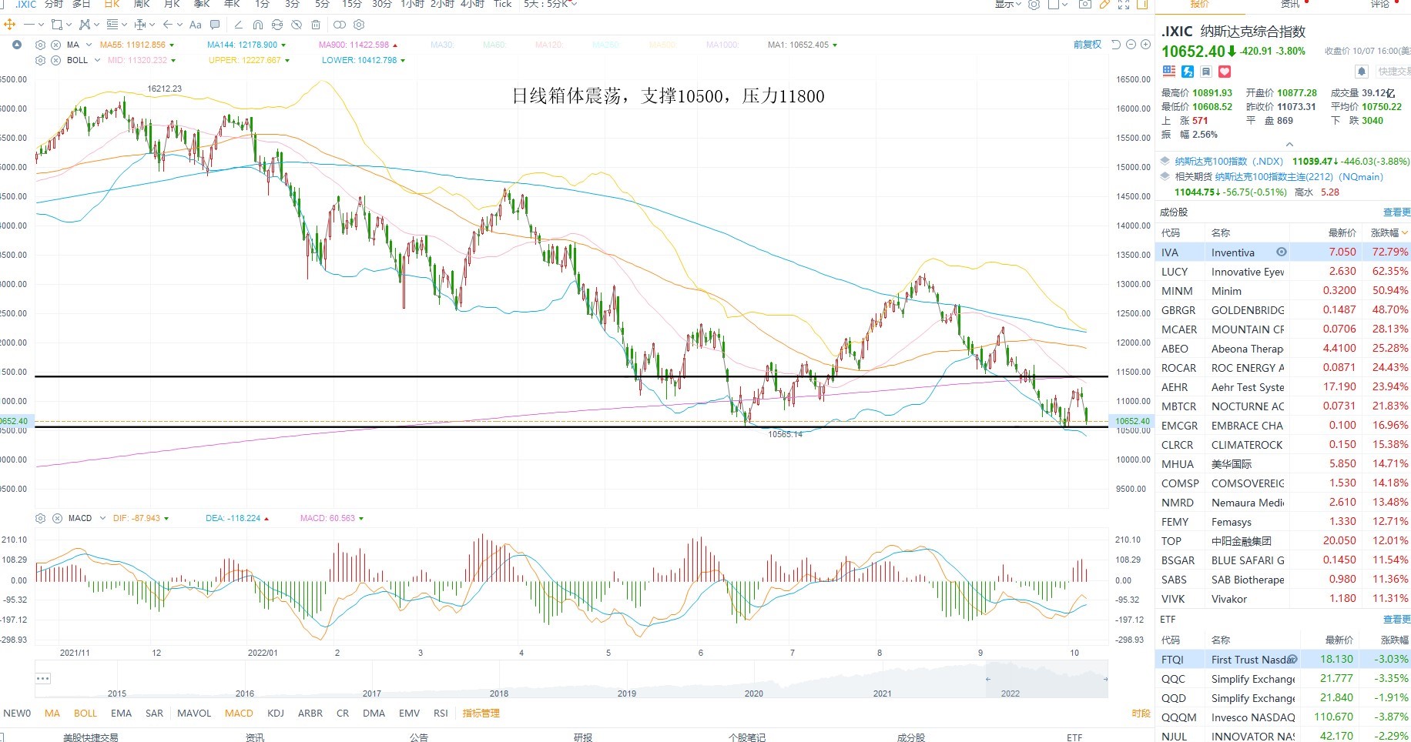Click the 时段 button at right
Viewport: 1411px width, 742px height.
[x=1141, y=714]
